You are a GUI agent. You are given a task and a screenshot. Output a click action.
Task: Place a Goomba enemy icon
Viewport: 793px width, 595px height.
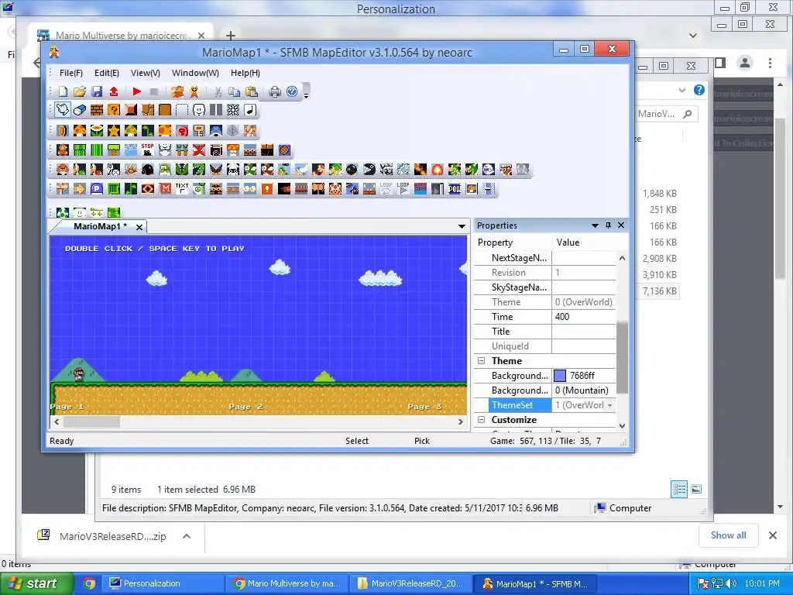click(x=63, y=170)
